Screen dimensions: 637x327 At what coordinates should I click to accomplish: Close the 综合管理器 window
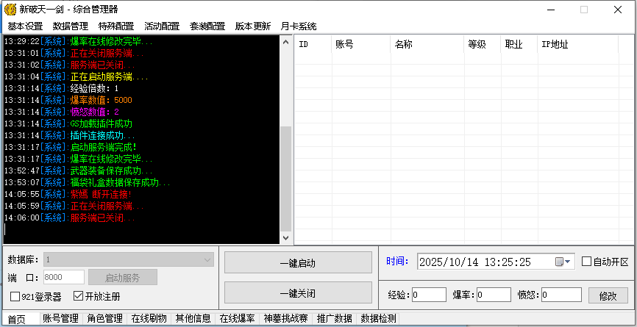click(617, 10)
